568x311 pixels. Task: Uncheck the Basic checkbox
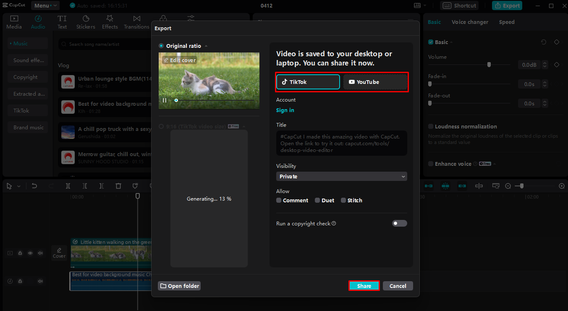(x=430, y=42)
